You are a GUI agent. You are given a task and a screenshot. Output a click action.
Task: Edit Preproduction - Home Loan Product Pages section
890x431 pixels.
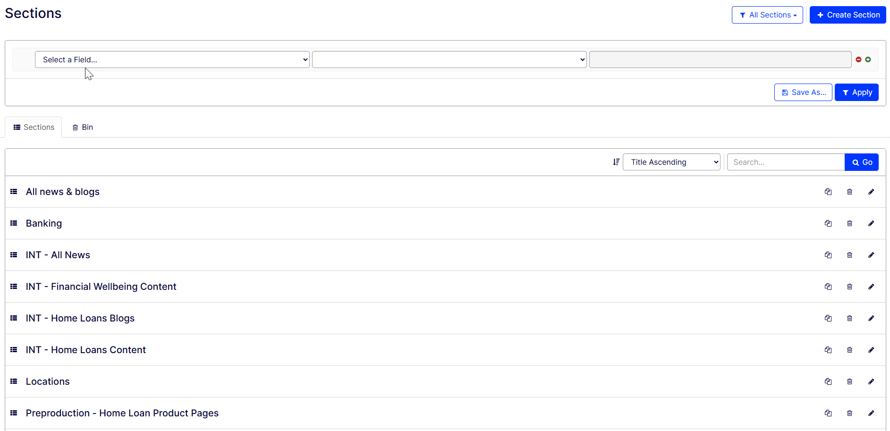pos(871,413)
